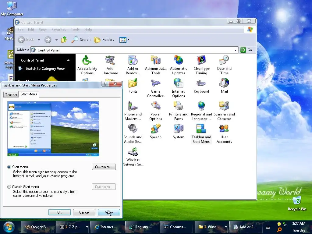The width and height of the screenshot is (312, 234).
Task: Click the Address bar field
Action: 134,50
